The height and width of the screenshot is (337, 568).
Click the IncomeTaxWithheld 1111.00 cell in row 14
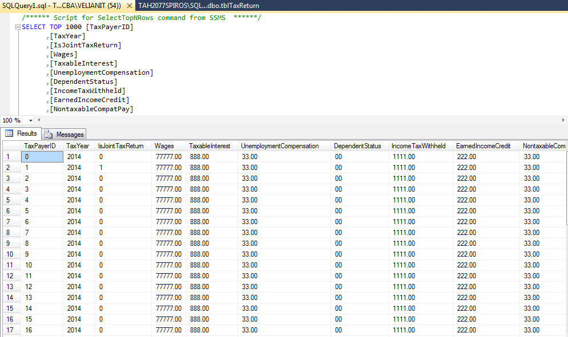click(421, 298)
